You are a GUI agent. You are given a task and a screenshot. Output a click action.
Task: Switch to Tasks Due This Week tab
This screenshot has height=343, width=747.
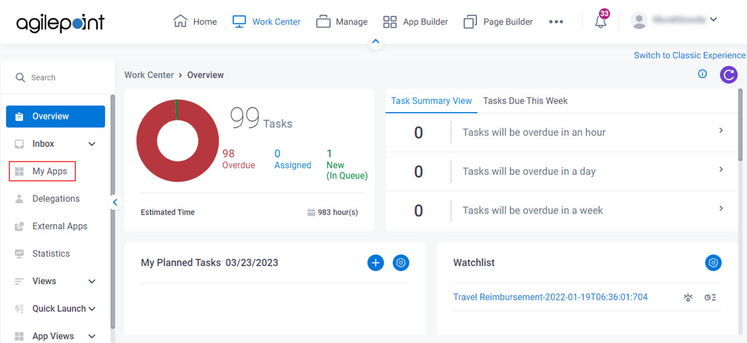coord(525,101)
